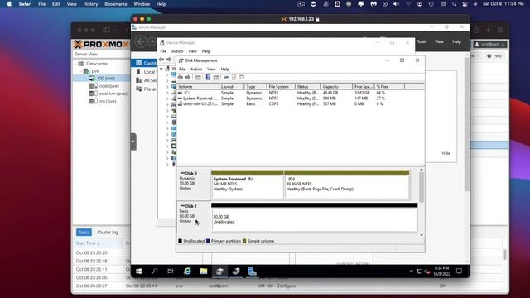530x298 pixels.
Task: Select Disk 0 label panel
Action: (194, 184)
